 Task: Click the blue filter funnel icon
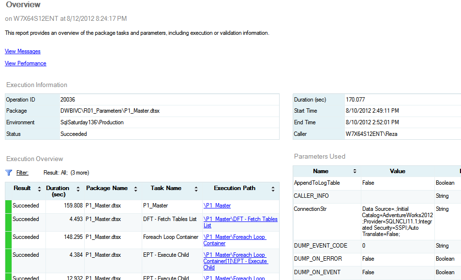tap(8, 173)
